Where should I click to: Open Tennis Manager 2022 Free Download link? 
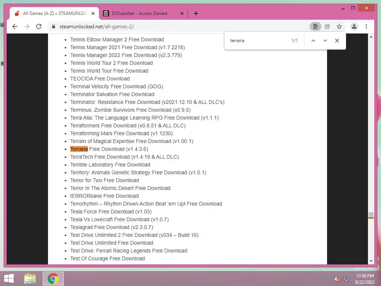(126, 55)
